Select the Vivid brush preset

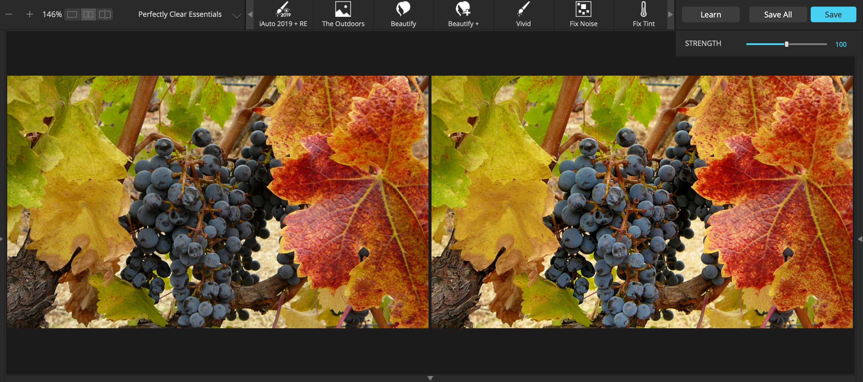(523, 14)
